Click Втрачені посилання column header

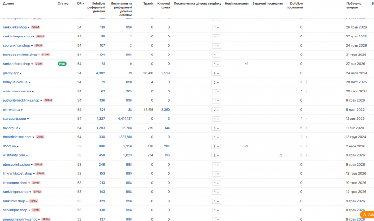pos(268,3)
